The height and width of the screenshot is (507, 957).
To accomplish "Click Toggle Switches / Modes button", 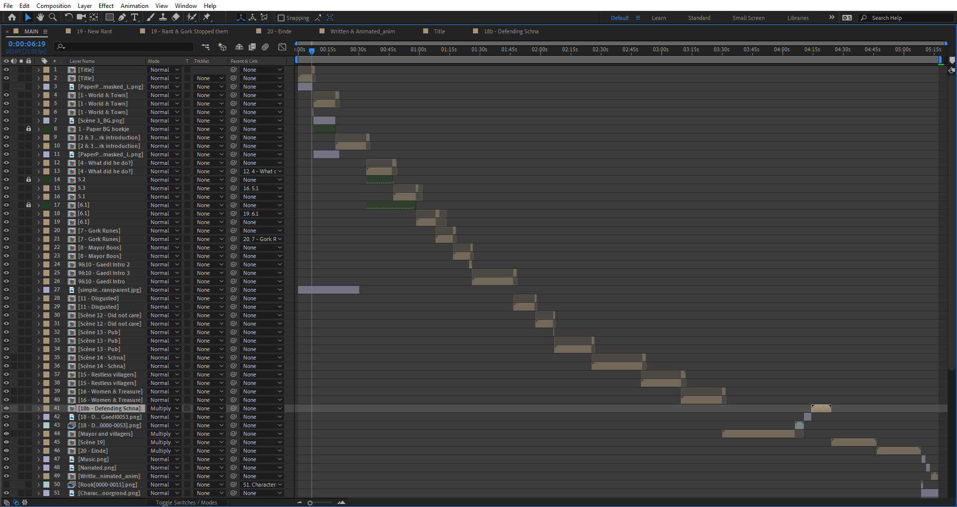I will click(186, 503).
